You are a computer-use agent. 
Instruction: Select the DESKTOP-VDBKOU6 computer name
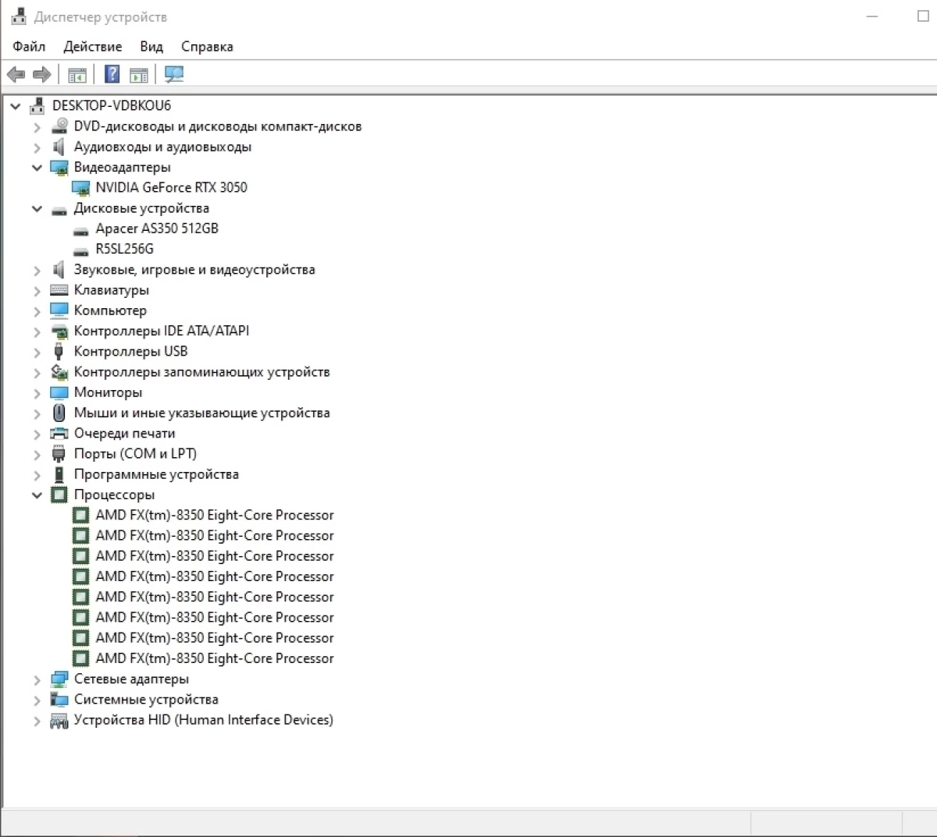112,105
